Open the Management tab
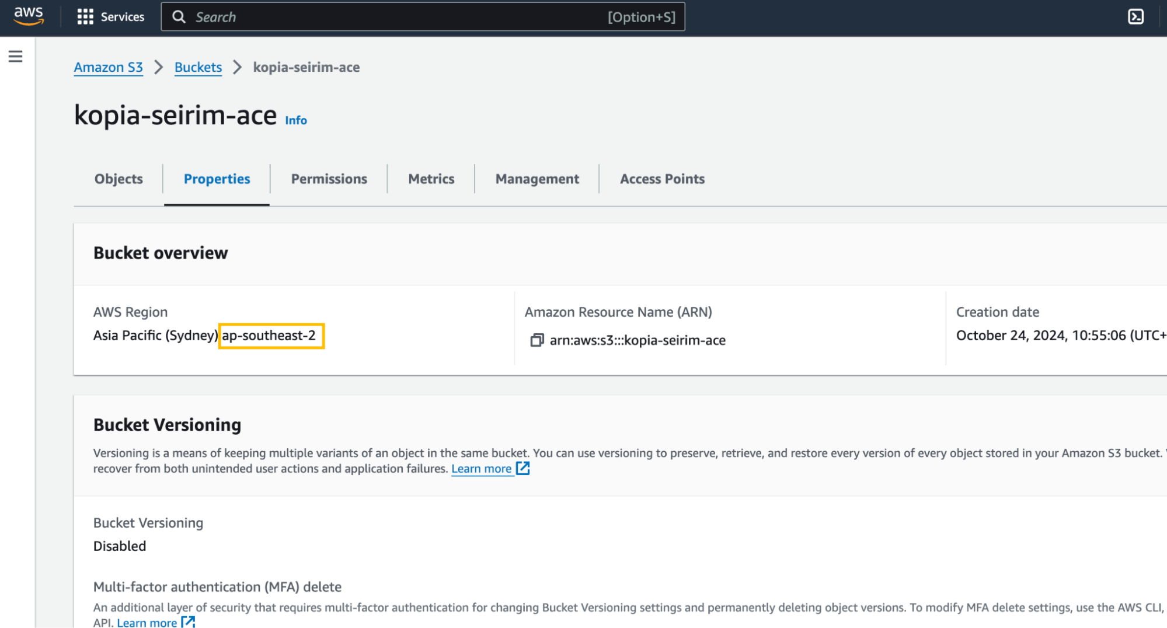This screenshot has height=628, width=1167. click(x=537, y=179)
